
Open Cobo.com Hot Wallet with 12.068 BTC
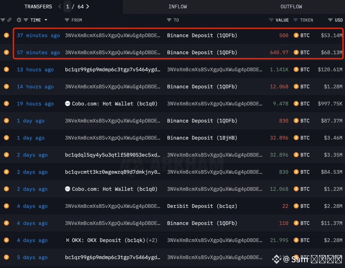pos(111,189)
